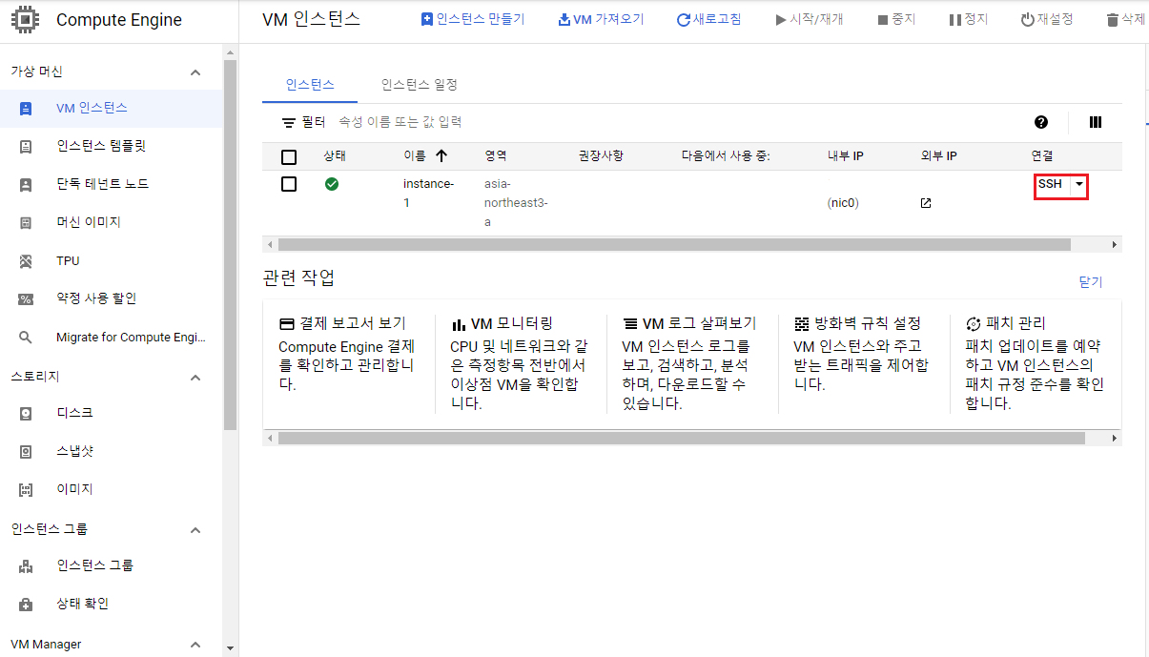Click the 디스크 sidebar icon
Viewport: 1149px width, 657px height.
pyautogui.click(x=26, y=414)
